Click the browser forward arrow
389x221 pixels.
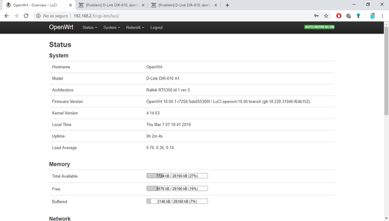point(16,16)
